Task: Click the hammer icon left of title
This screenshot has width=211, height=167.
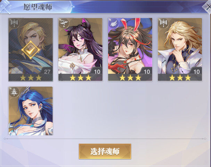Action: pyautogui.click(x=6, y=7)
